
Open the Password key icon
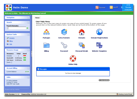pyautogui.click(x=64, y=45)
